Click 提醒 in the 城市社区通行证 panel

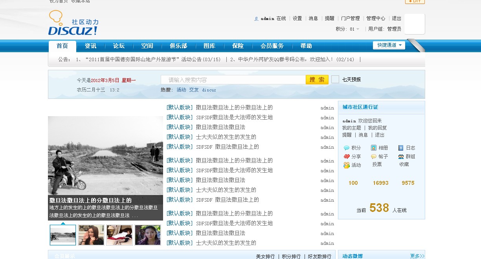click(x=347, y=135)
